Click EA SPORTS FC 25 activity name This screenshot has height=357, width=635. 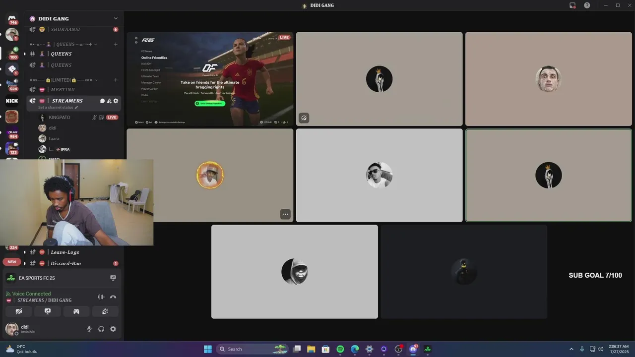37,278
